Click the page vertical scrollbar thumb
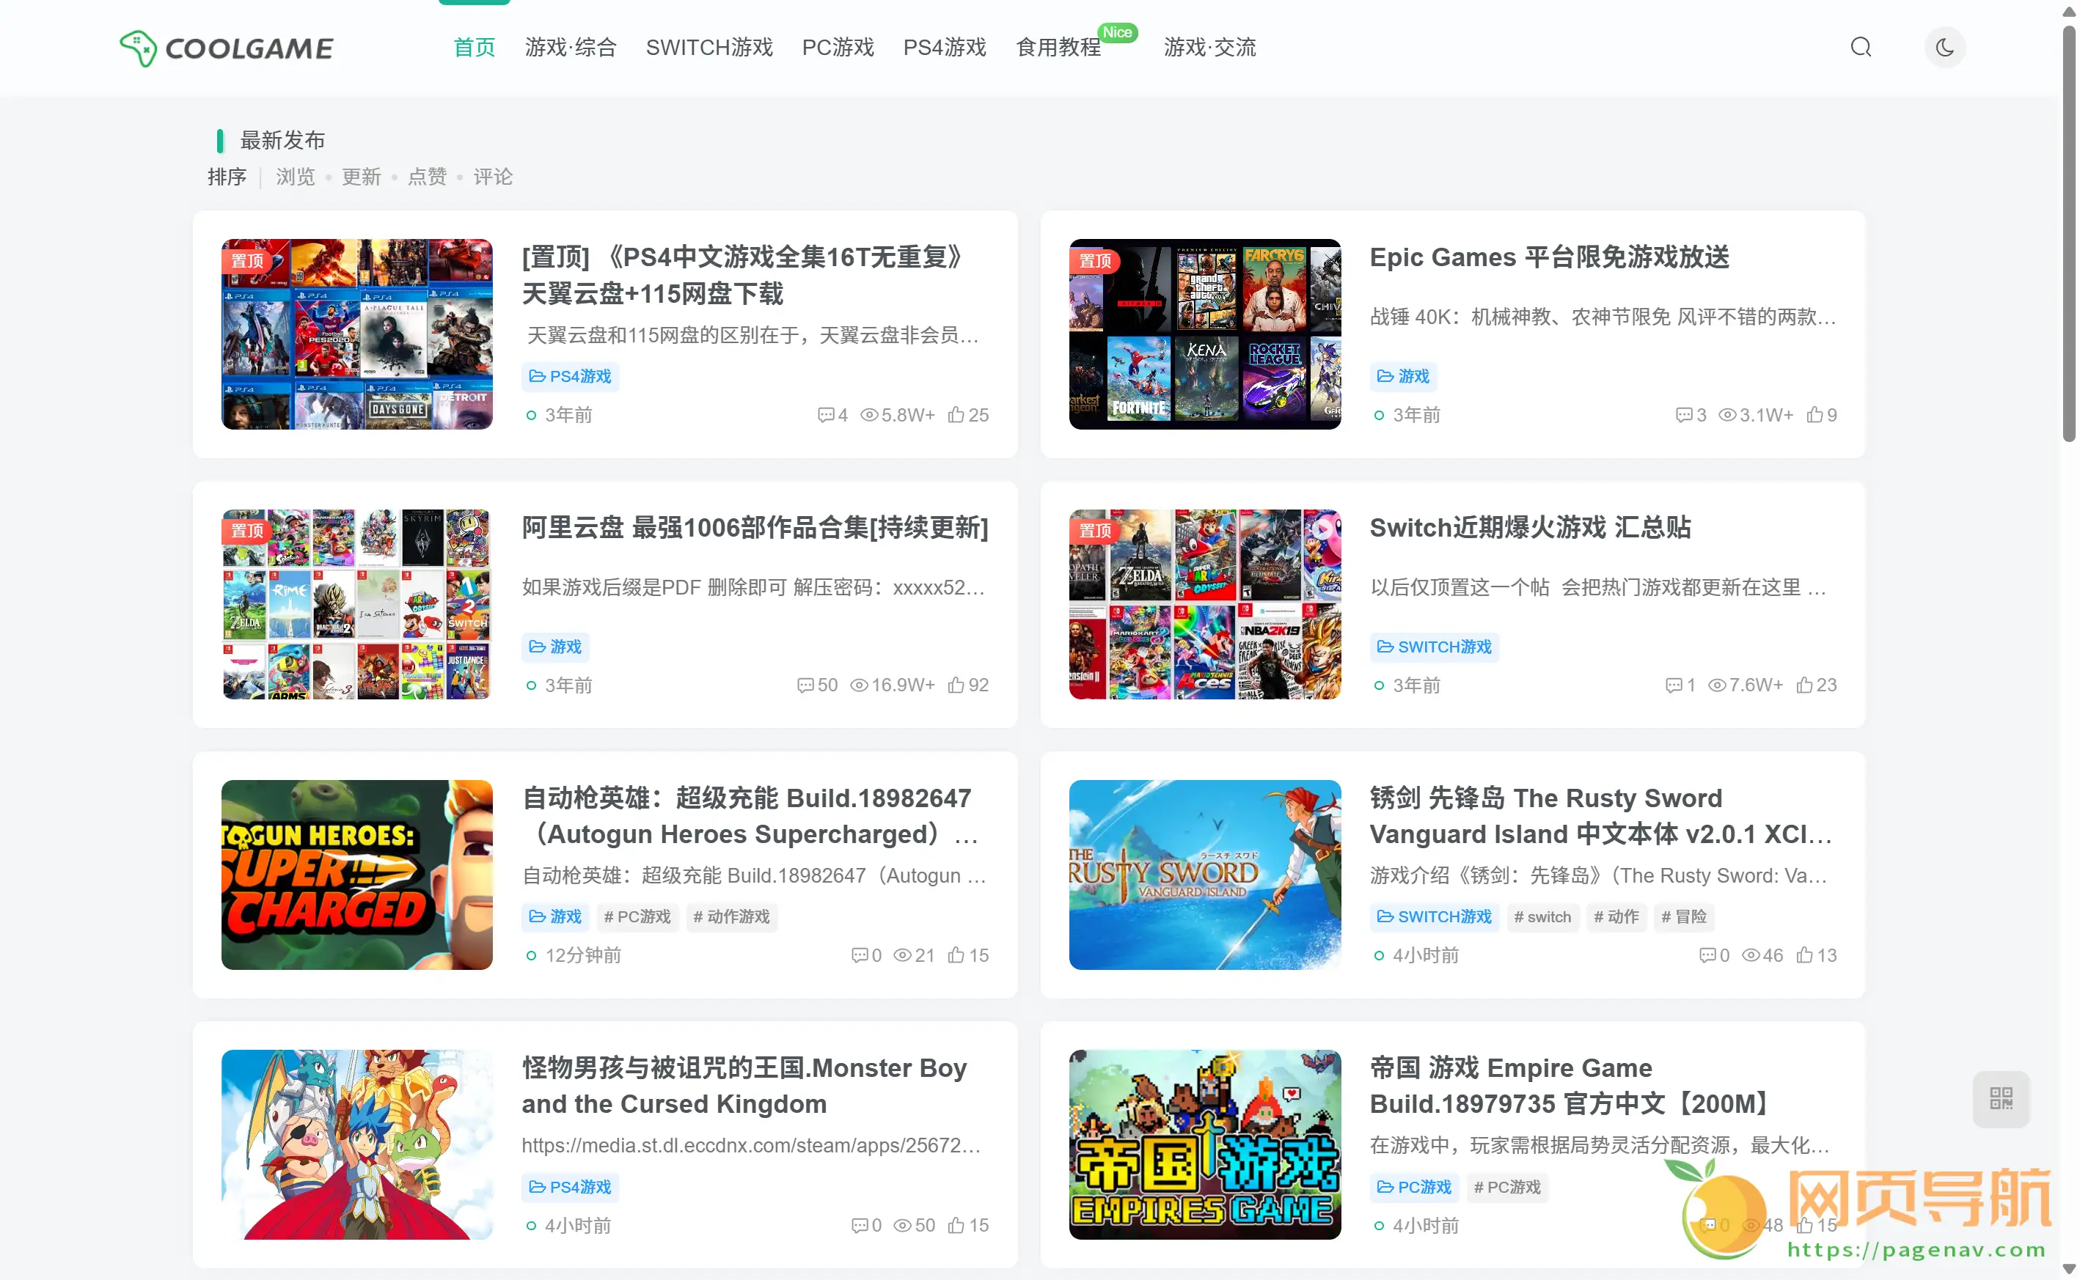The width and height of the screenshot is (2080, 1280). tap(2068, 233)
